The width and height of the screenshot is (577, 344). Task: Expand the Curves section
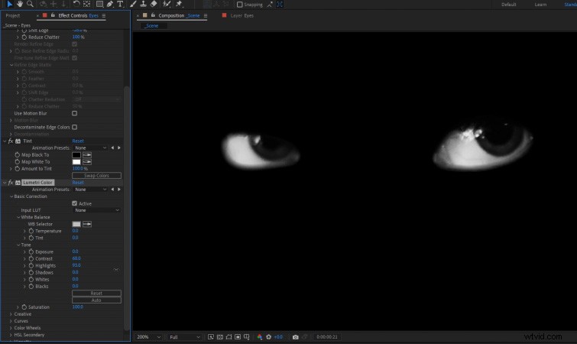pos(11,321)
